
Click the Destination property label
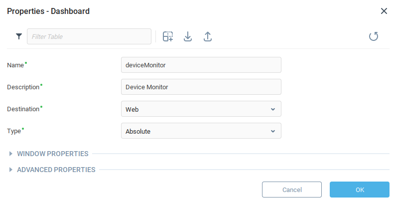point(23,109)
